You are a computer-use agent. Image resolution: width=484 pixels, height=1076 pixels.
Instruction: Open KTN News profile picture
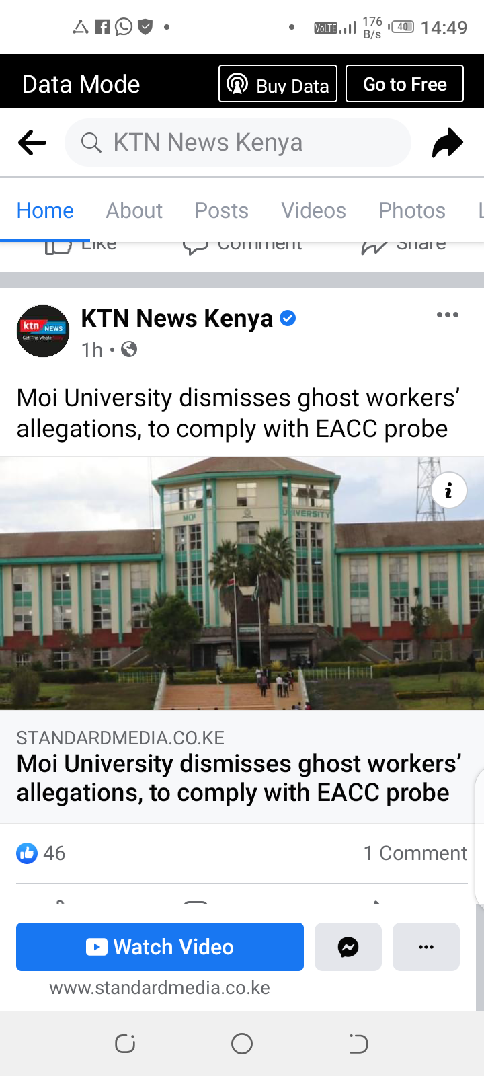[x=43, y=331]
